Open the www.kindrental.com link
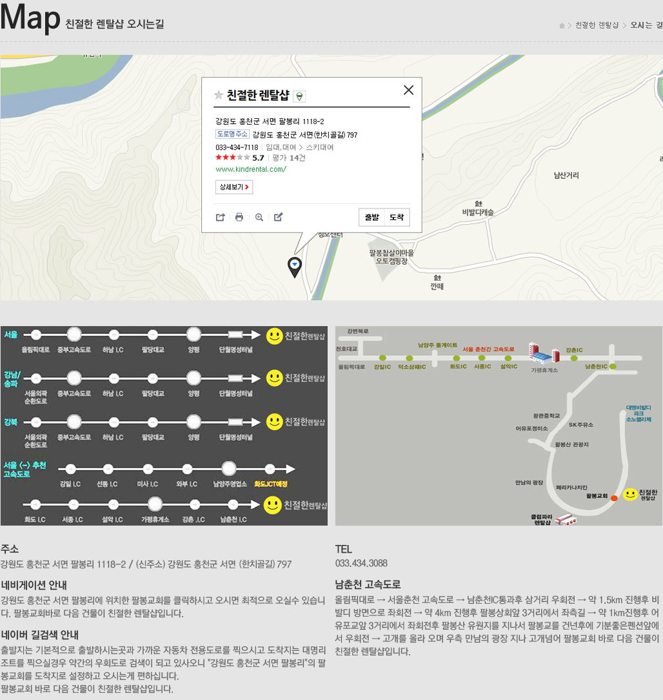 (251, 169)
